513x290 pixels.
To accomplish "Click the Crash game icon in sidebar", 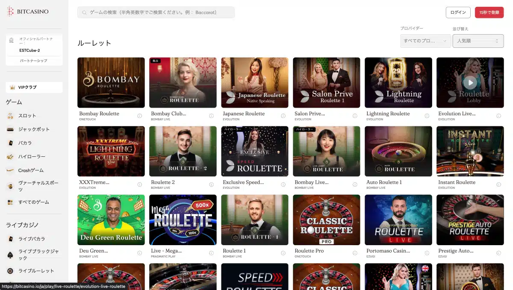I will [x=10, y=170].
